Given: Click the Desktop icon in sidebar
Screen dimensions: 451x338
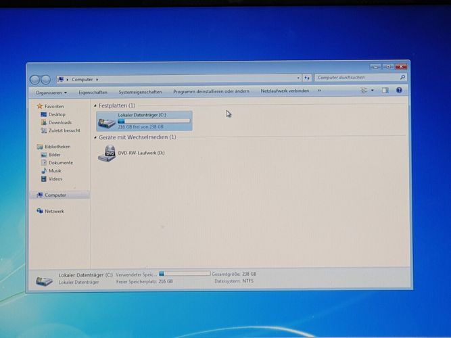Looking at the screenshot, I should (x=44, y=114).
